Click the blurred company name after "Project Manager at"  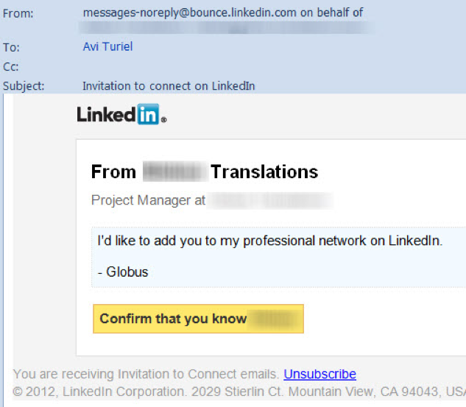[x=269, y=200]
